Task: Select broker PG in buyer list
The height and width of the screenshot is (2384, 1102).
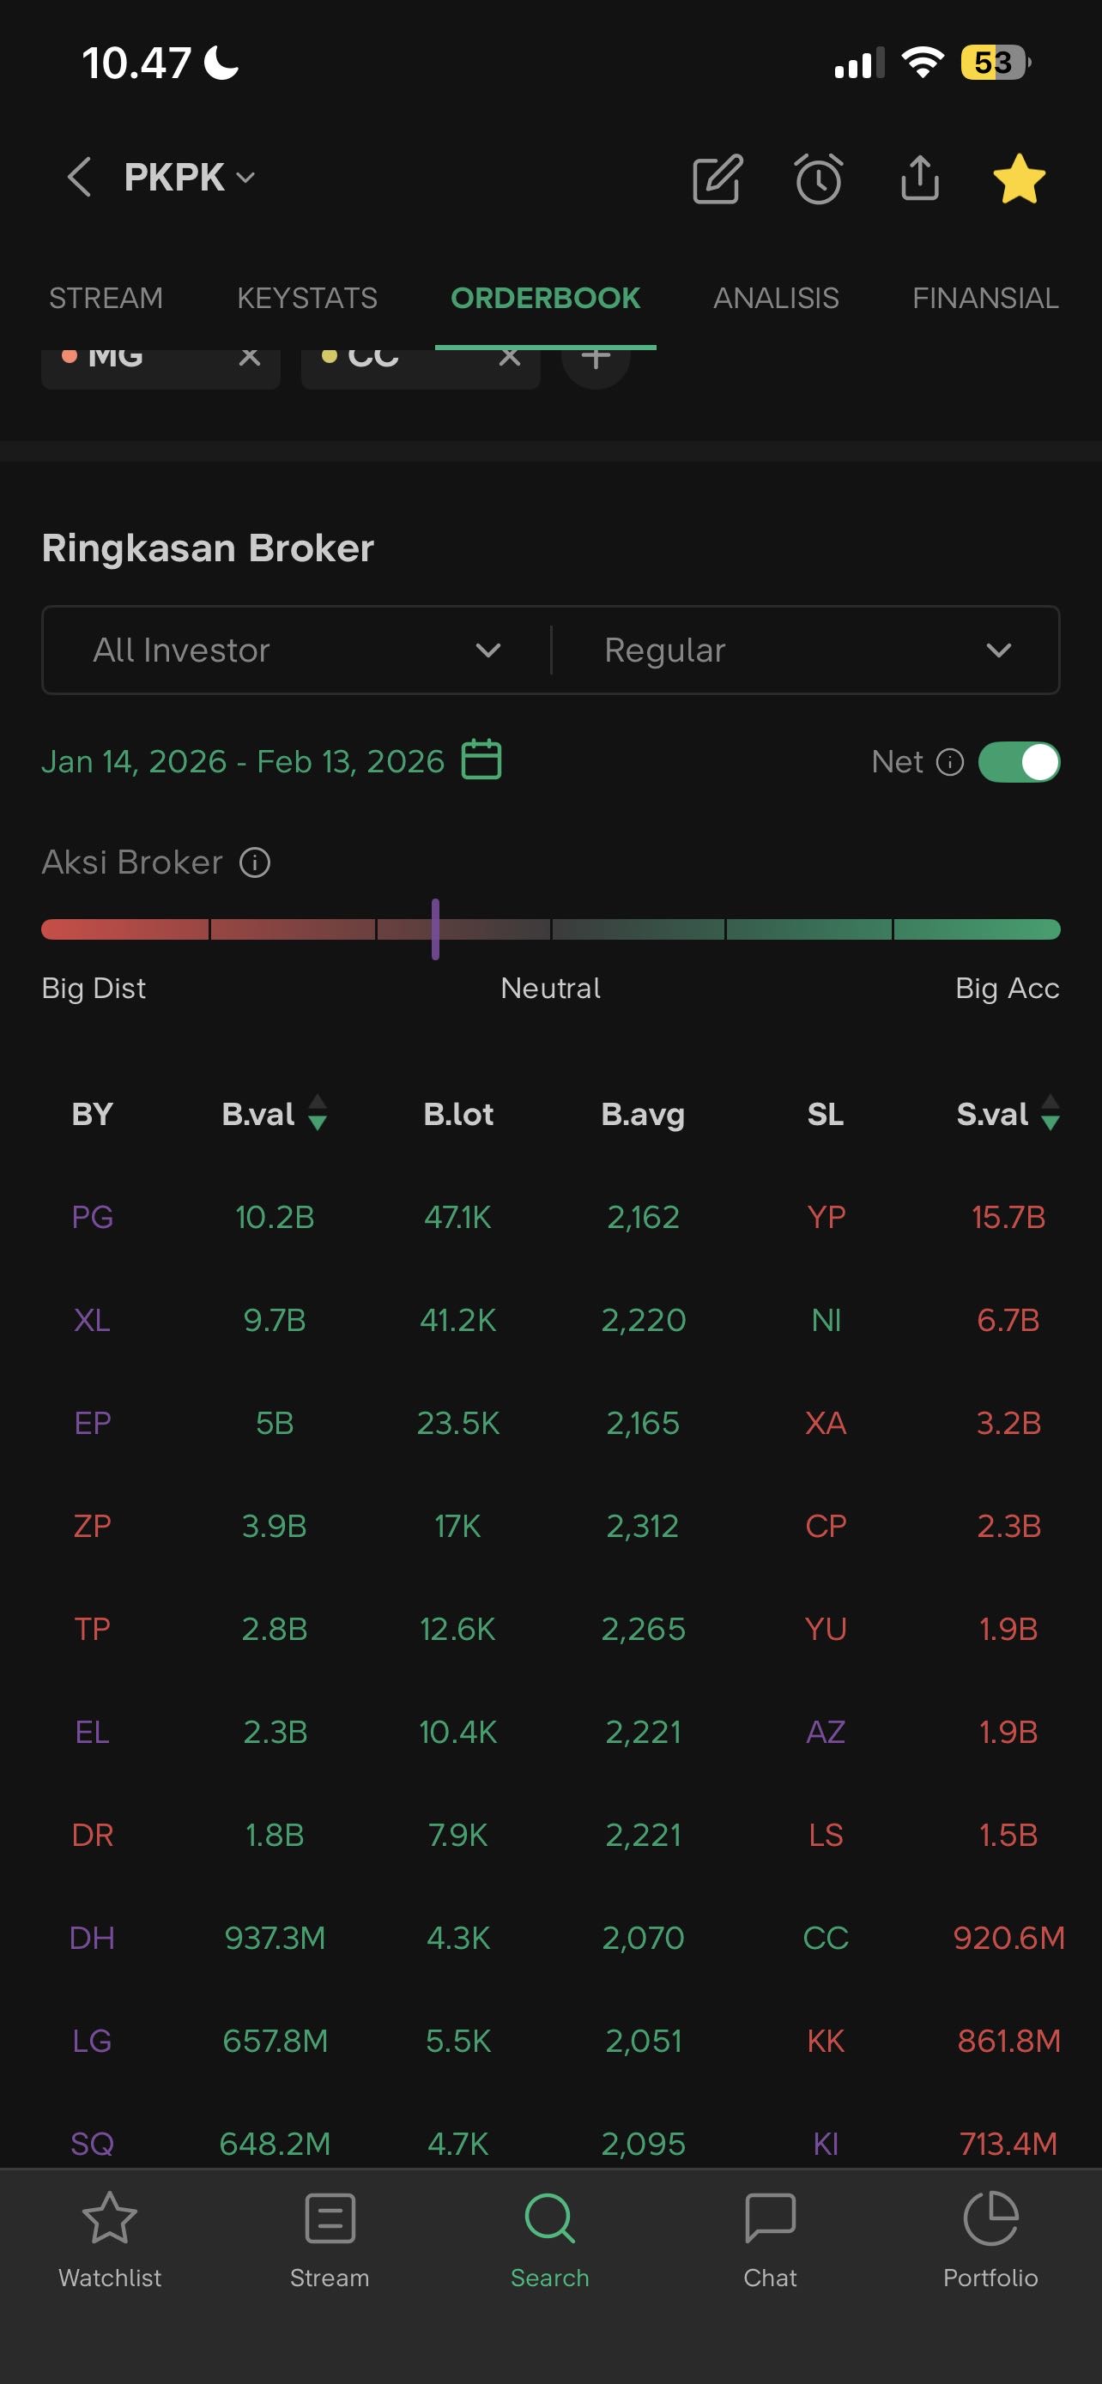Action: pos(93,1217)
